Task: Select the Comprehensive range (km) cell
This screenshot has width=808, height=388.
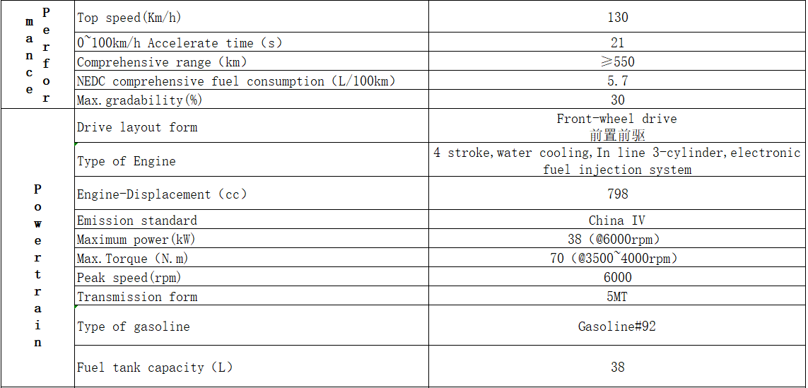Action: tap(252, 61)
